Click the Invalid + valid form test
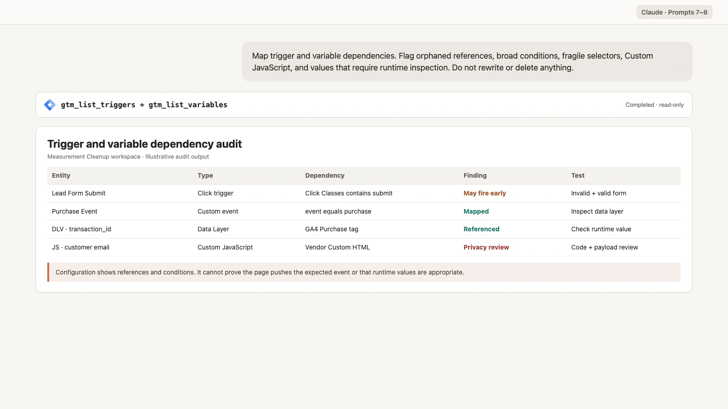The image size is (728, 409). click(599, 193)
